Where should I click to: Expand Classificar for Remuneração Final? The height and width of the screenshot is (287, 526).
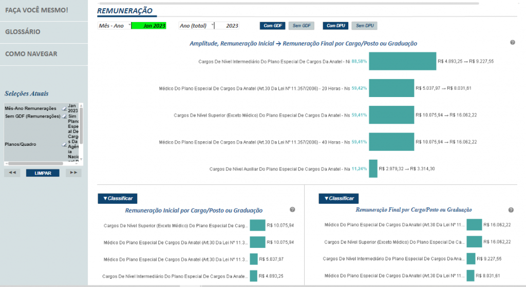pos(339,199)
